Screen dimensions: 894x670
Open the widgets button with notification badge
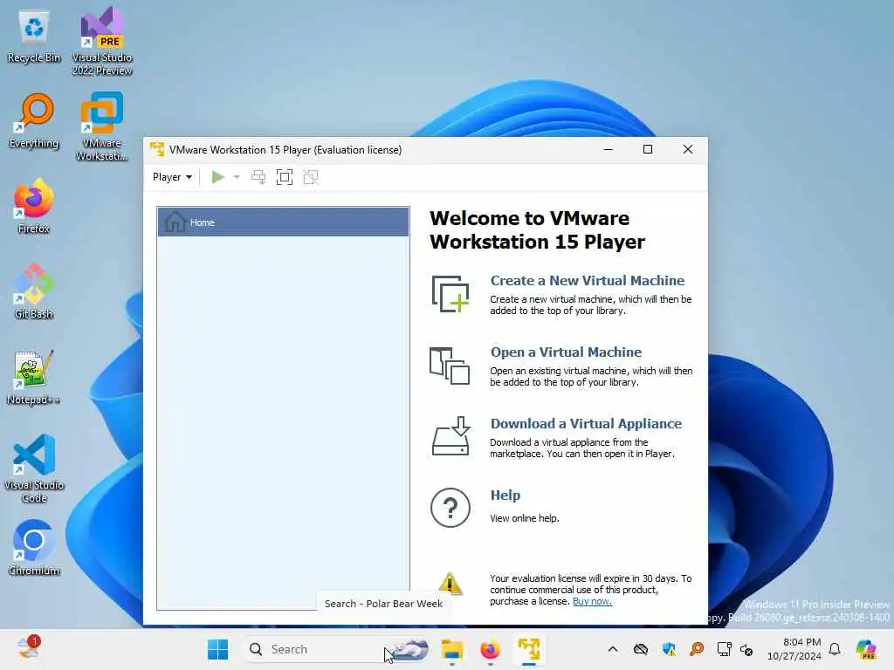[29, 648]
